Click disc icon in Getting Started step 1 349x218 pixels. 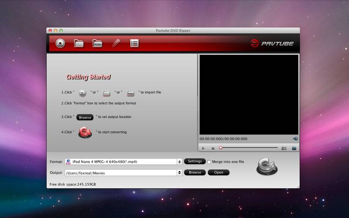(82, 93)
